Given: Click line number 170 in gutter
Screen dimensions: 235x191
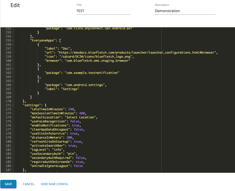Looking at the screenshot, I should (x=8, y=101).
